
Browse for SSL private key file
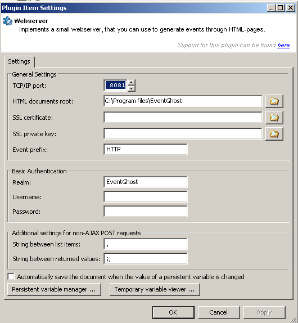click(274, 134)
